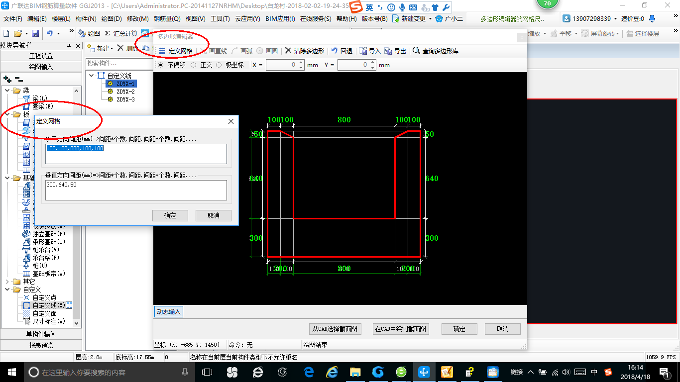Click the 回退 (Undo) tool in polygon editor
Screen dimensions: 680x382
[342, 51]
